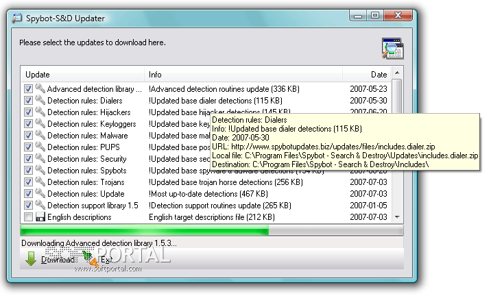491x296 pixels.
Task: Click the wrench icon beside Detection rules: Keyloggers
Action: click(x=40, y=123)
